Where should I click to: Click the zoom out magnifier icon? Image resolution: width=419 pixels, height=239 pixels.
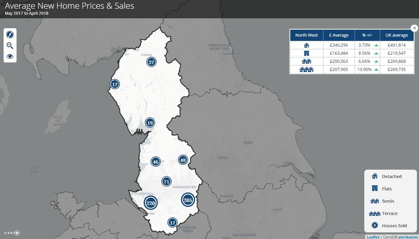pos(10,46)
